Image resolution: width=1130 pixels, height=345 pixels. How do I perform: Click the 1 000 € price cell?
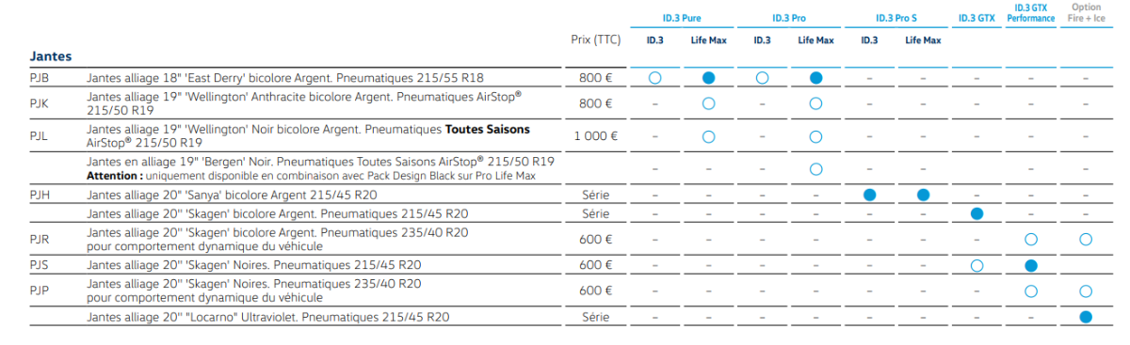click(x=596, y=136)
